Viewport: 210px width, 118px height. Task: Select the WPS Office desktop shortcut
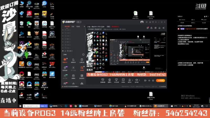[52, 65]
